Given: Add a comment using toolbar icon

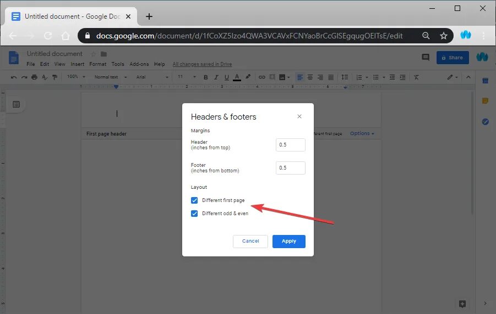Looking at the screenshot, I should pos(272,77).
